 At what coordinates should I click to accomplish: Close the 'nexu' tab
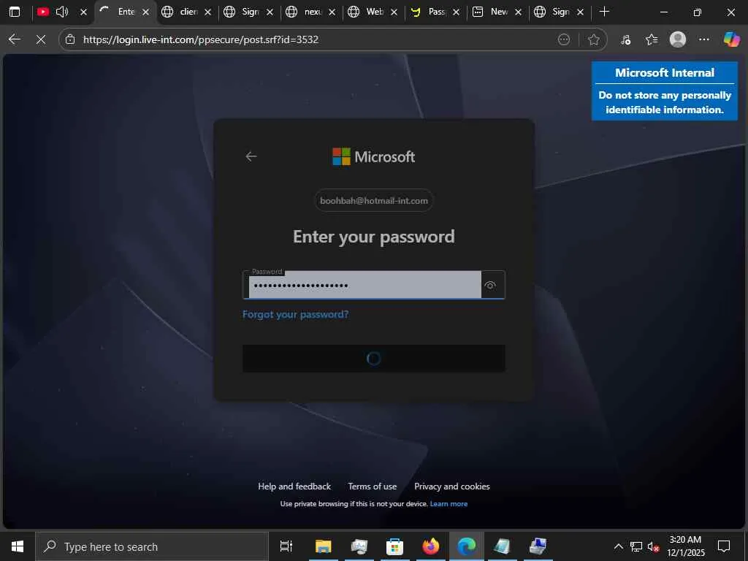point(332,12)
